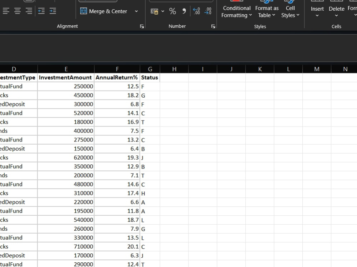Select column M header

317,69
